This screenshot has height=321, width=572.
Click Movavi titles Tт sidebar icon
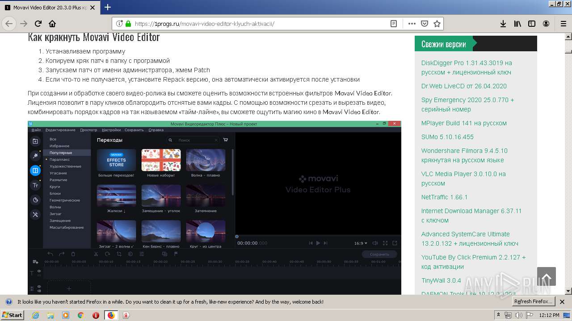pyautogui.click(x=35, y=185)
